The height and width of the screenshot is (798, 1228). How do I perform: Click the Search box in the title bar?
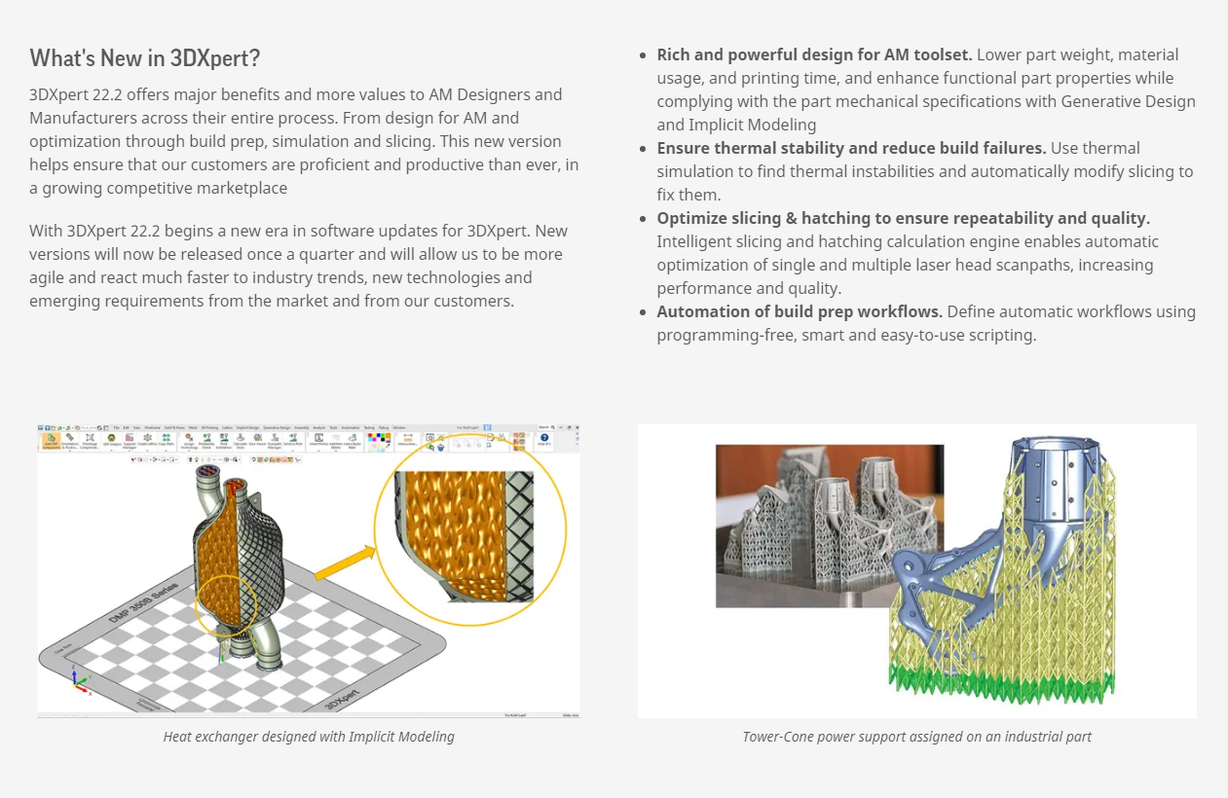coord(545,427)
